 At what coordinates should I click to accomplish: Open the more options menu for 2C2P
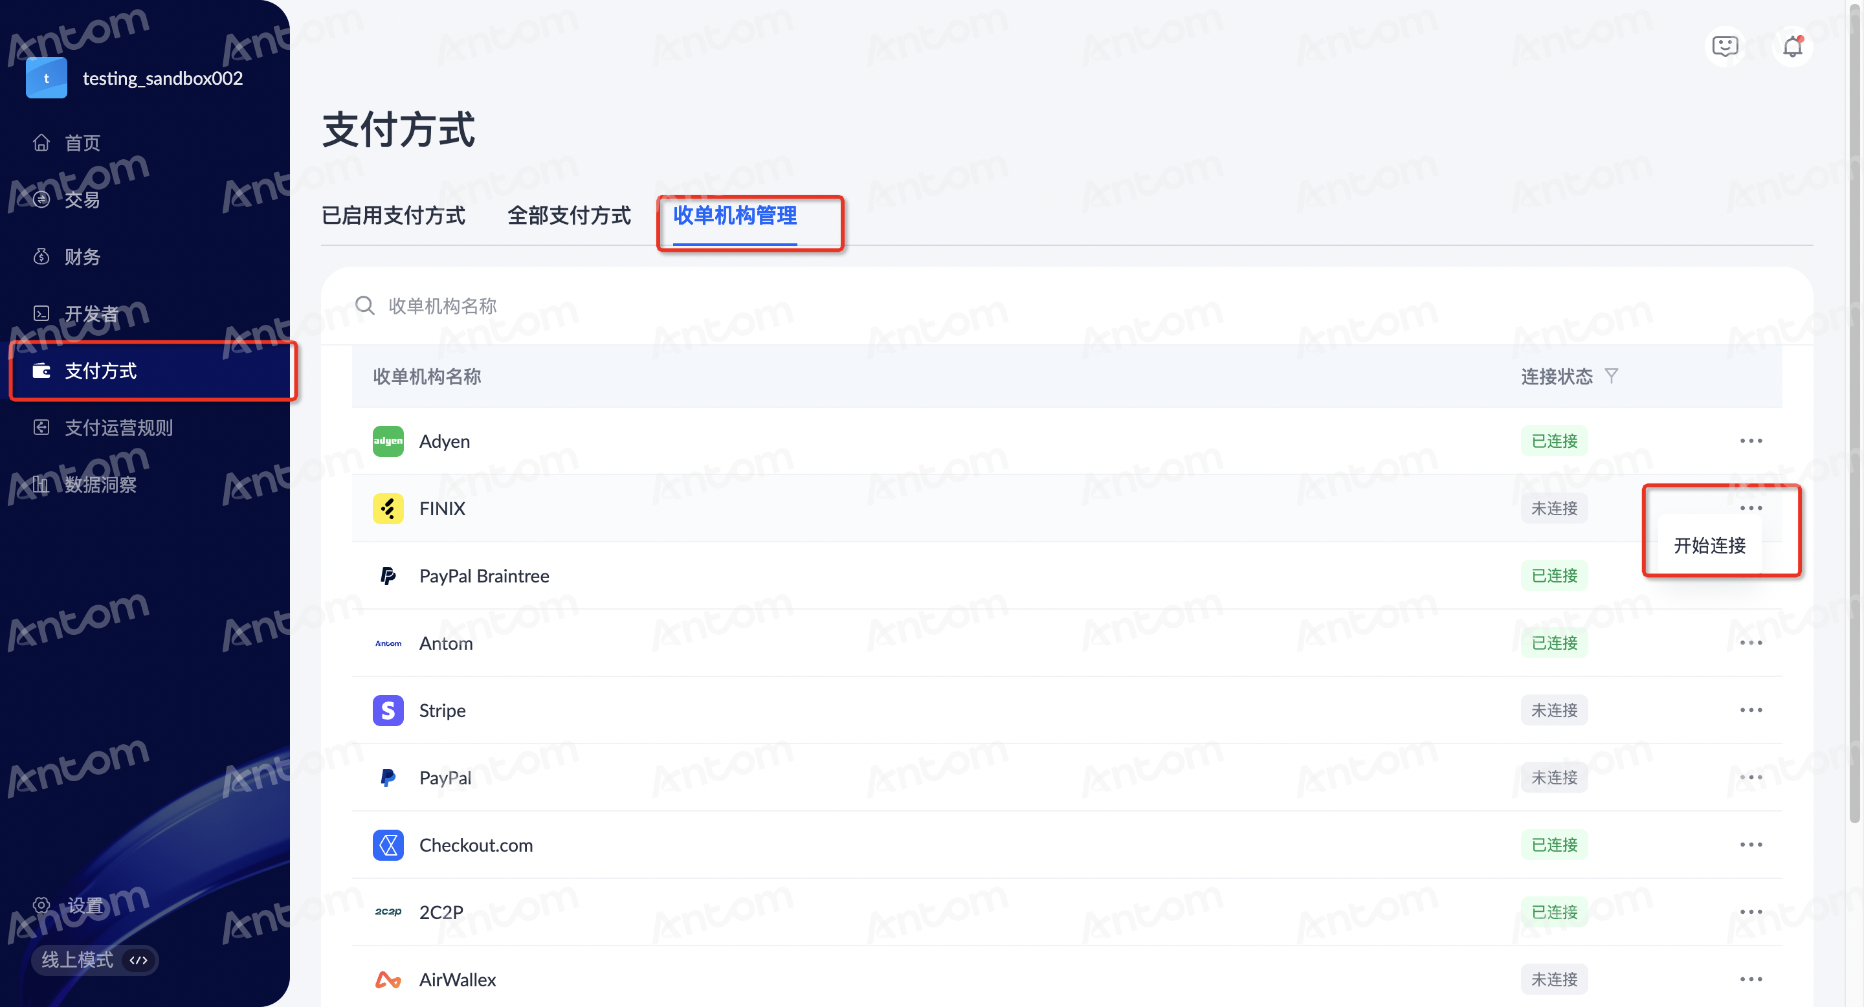tap(1751, 913)
